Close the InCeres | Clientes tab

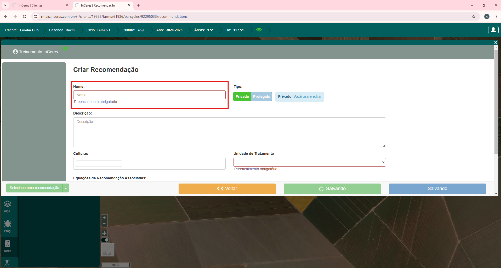click(67, 5)
